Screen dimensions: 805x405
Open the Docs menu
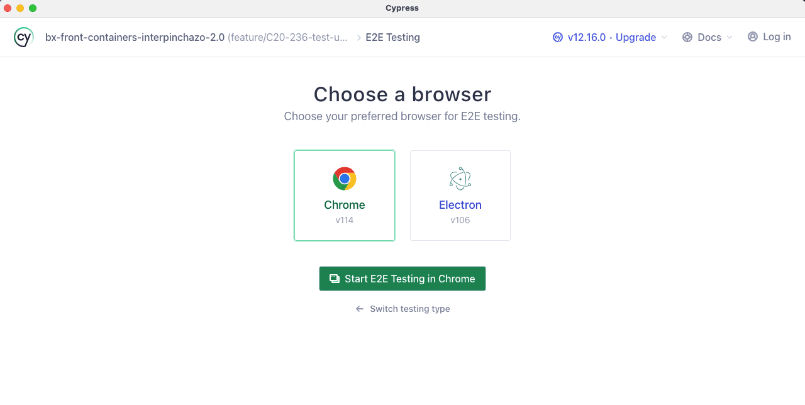pyautogui.click(x=709, y=37)
